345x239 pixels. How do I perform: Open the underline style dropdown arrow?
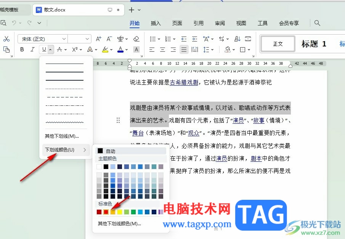pos(50,49)
